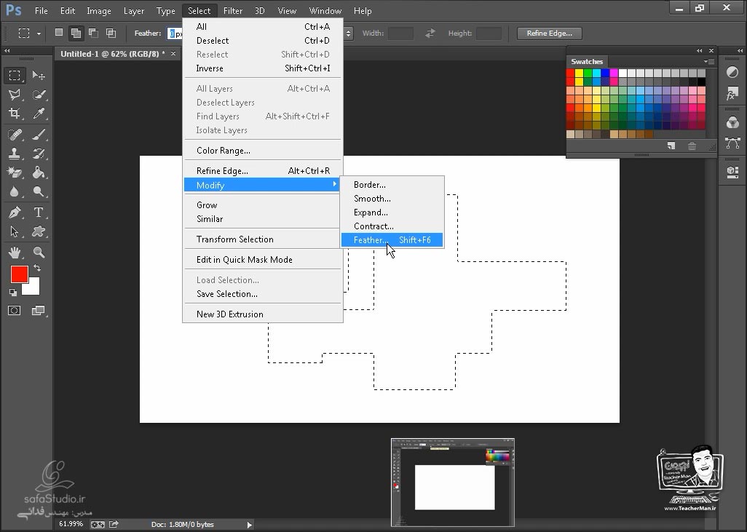747x532 pixels.
Task: Pick the RGB yellow swatch in Swatches
Action: pyautogui.click(x=579, y=73)
